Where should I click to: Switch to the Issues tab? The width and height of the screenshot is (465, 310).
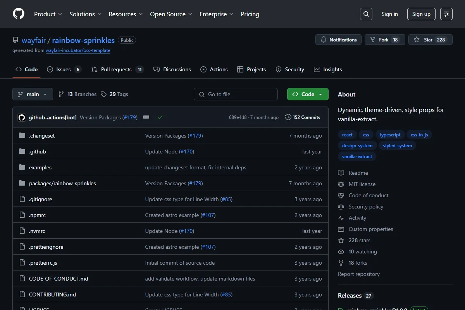point(64,69)
